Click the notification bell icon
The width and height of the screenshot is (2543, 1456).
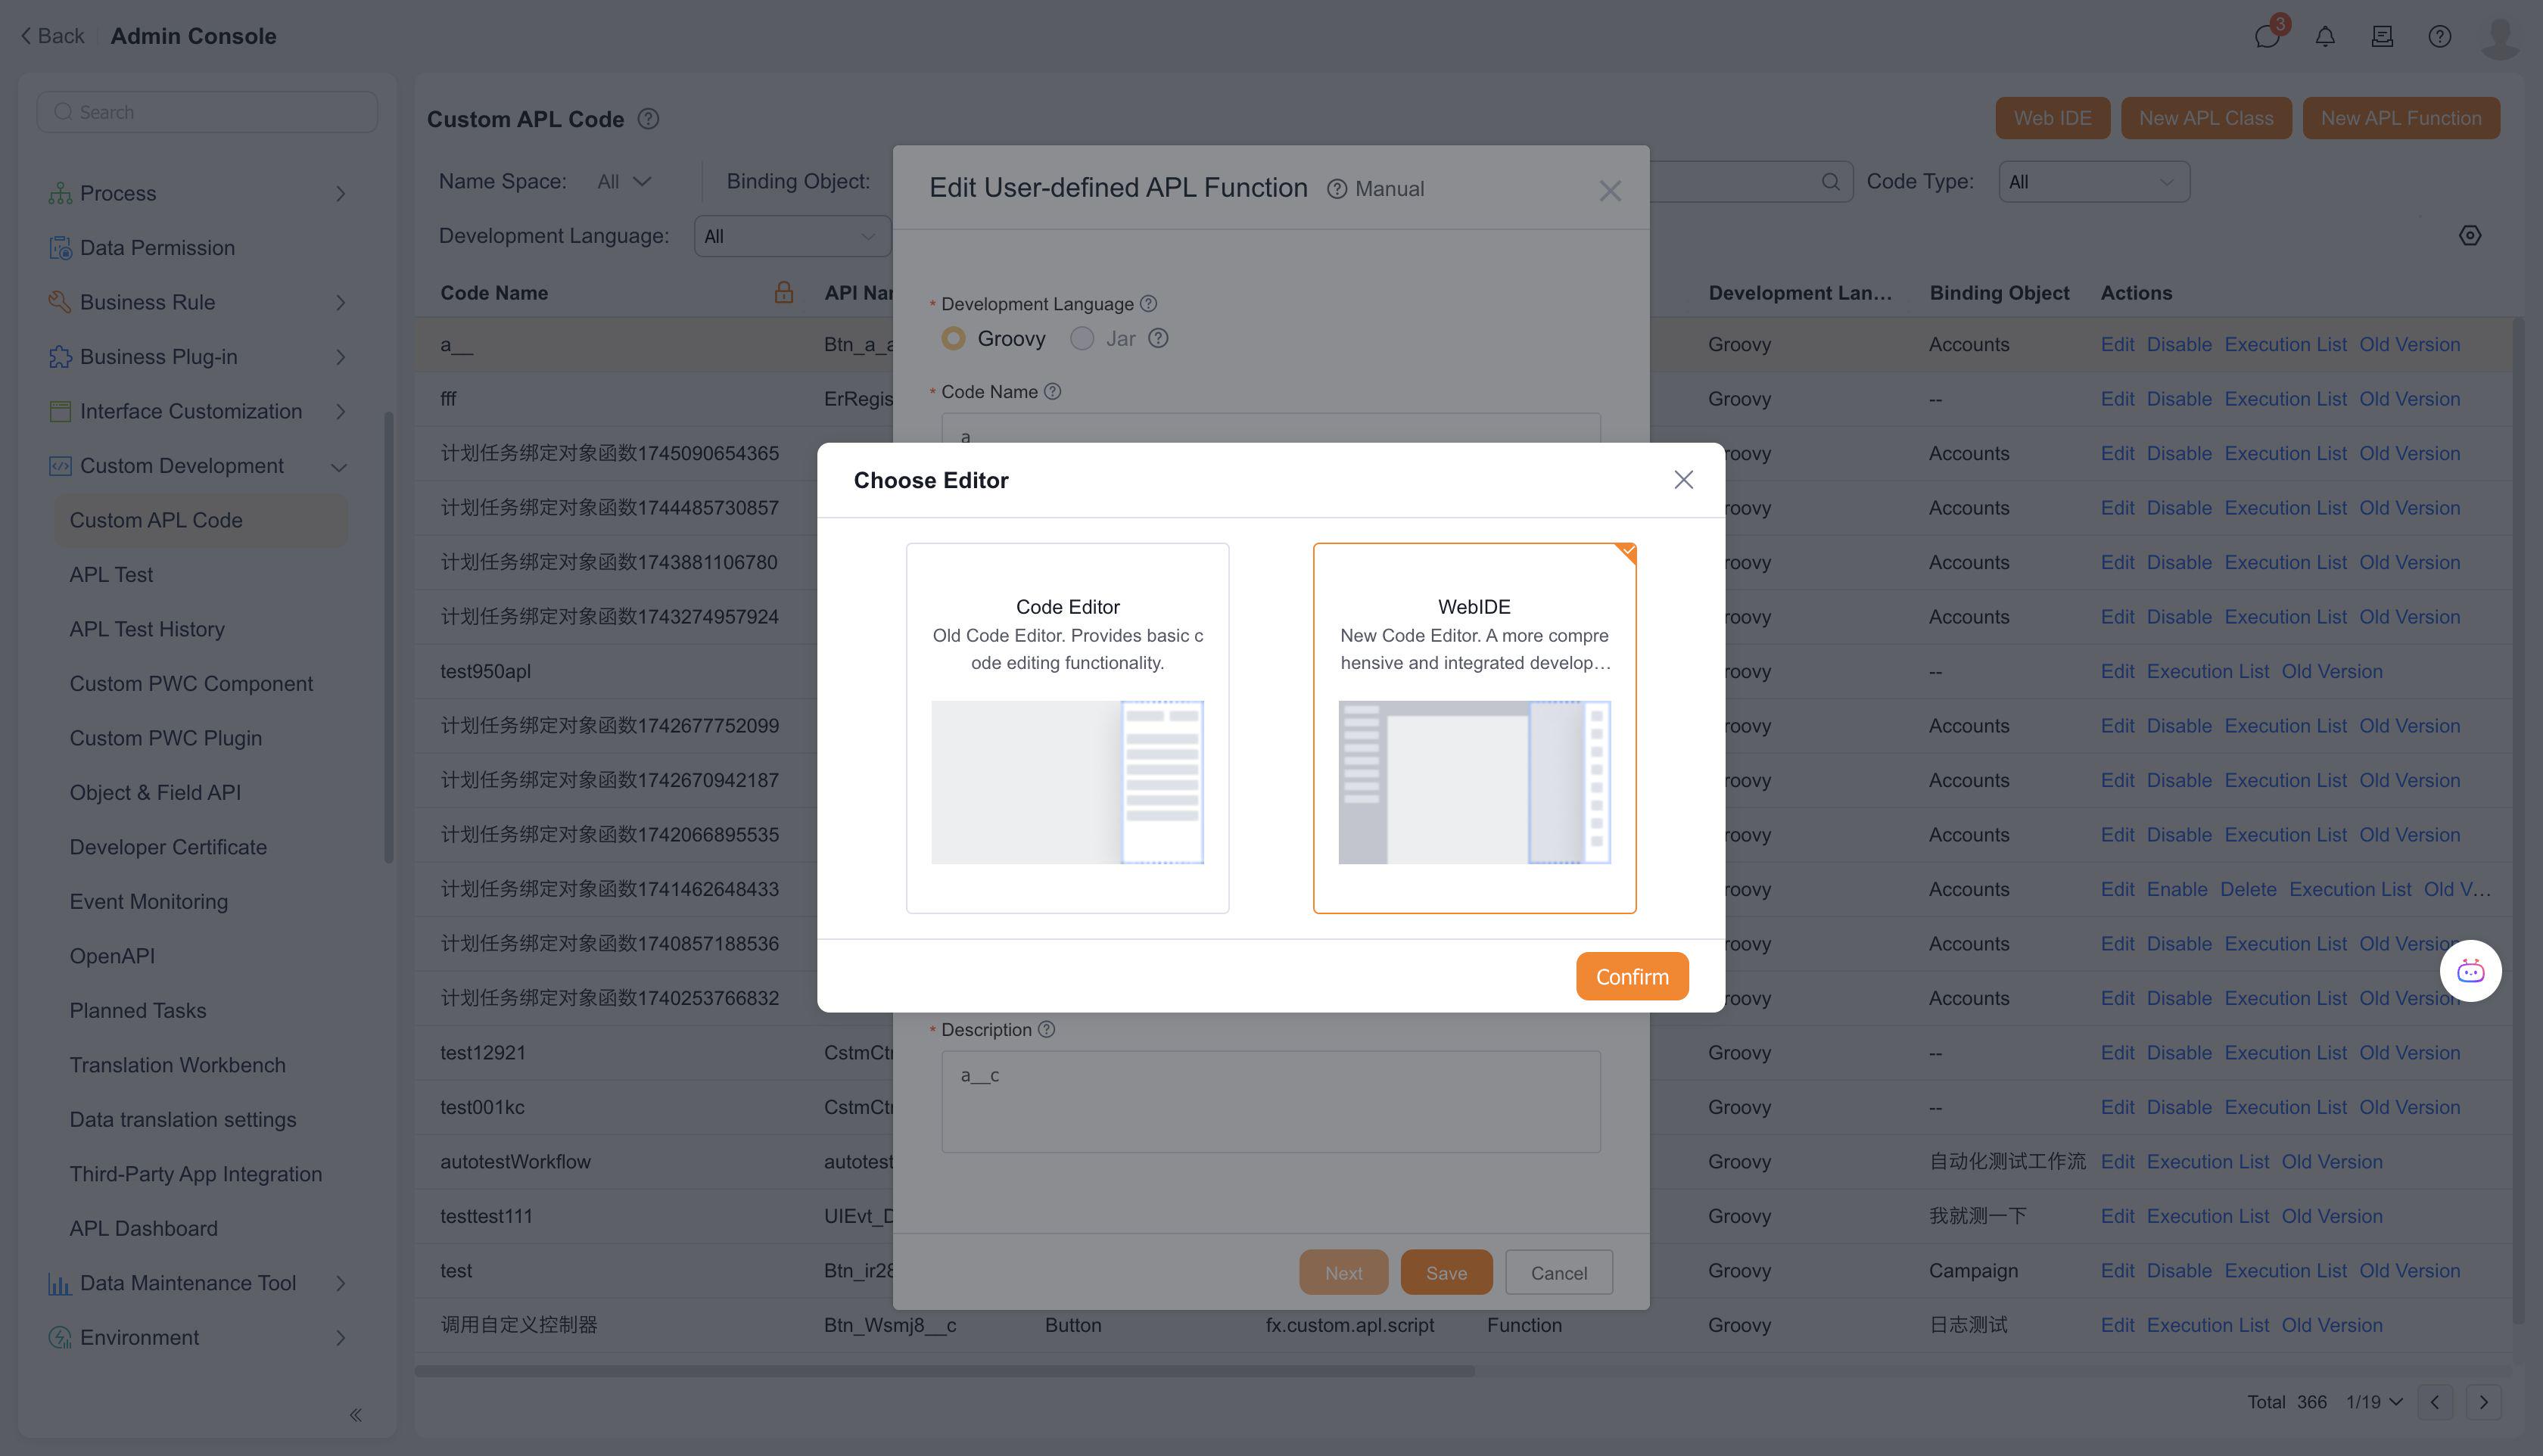click(2325, 37)
